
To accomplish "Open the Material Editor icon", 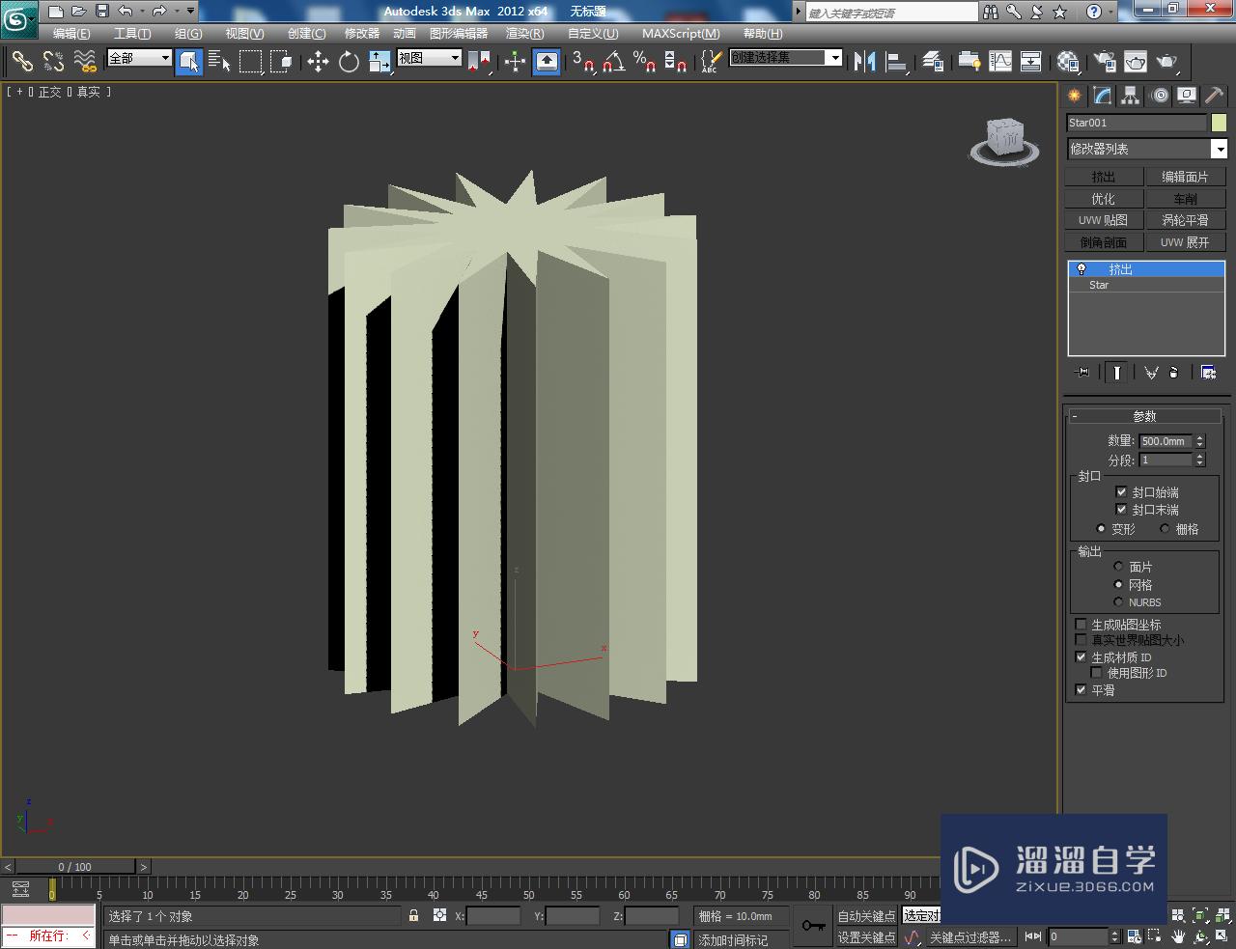I will (1067, 62).
